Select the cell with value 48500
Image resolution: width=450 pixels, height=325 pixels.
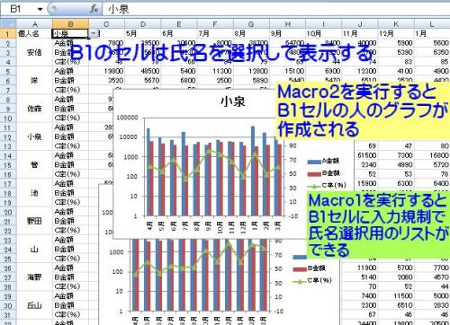tap(143, 71)
